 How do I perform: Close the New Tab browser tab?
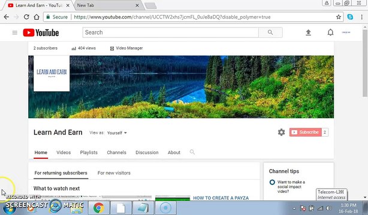click(137, 5)
